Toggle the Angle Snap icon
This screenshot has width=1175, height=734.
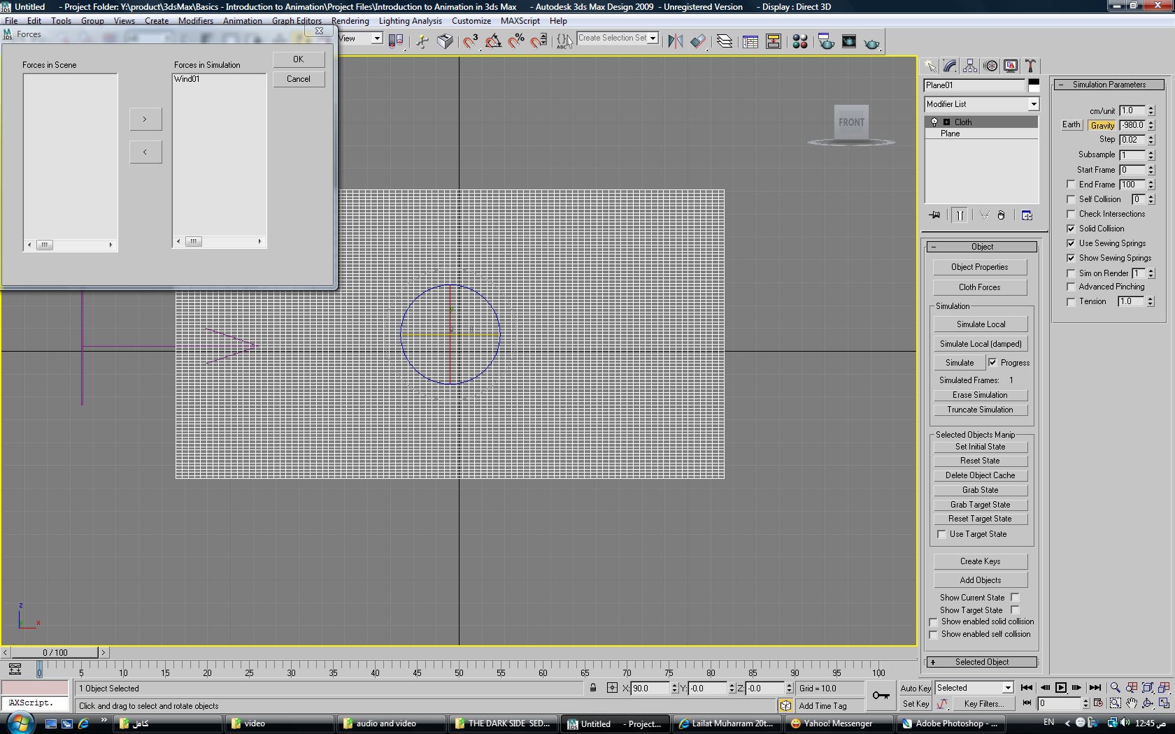coord(493,41)
